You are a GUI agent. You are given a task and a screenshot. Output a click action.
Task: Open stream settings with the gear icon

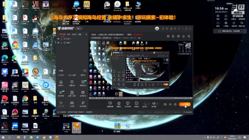click(175, 104)
